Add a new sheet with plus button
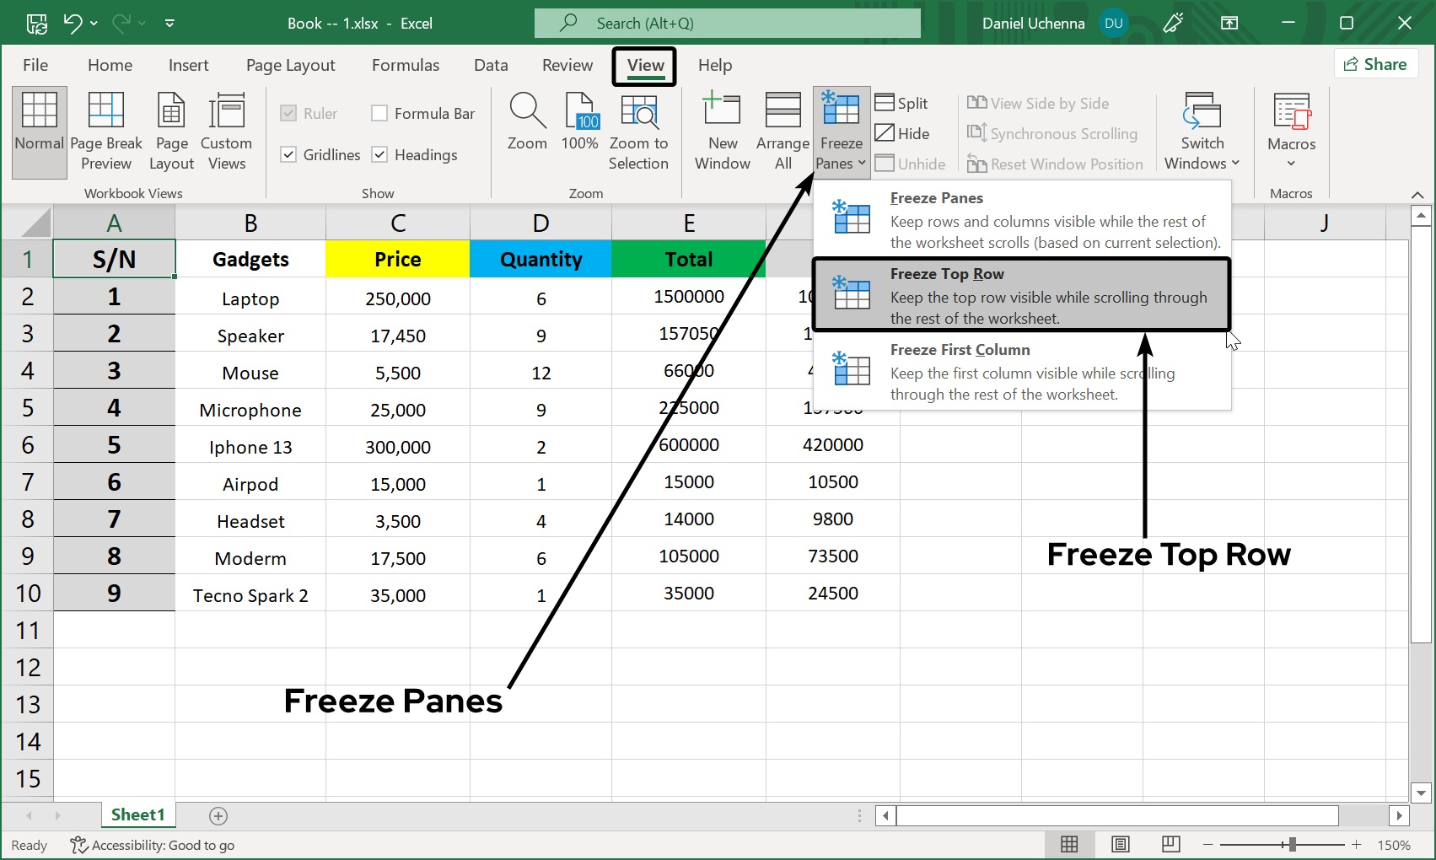Viewport: 1436px width, 860px height. [218, 815]
